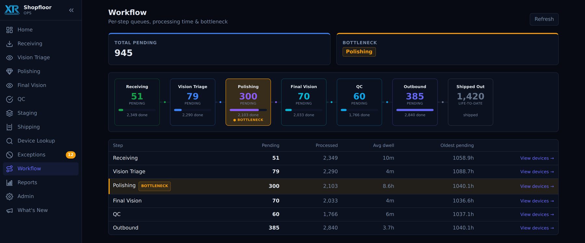Image resolution: width=585 pixels, height=243 pixels.
Task: Collapse the sidebar with double-chevron
Action: tap(71, 10)
